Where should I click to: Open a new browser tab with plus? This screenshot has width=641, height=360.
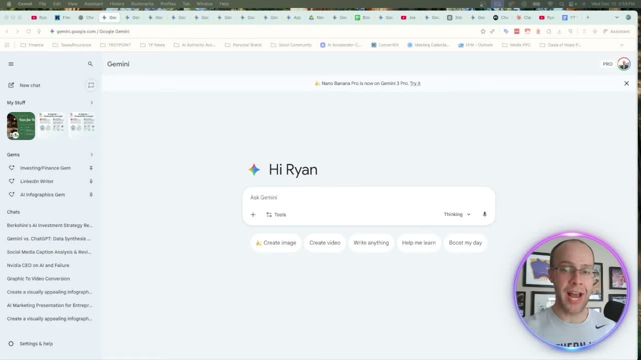tap(588, 17)
